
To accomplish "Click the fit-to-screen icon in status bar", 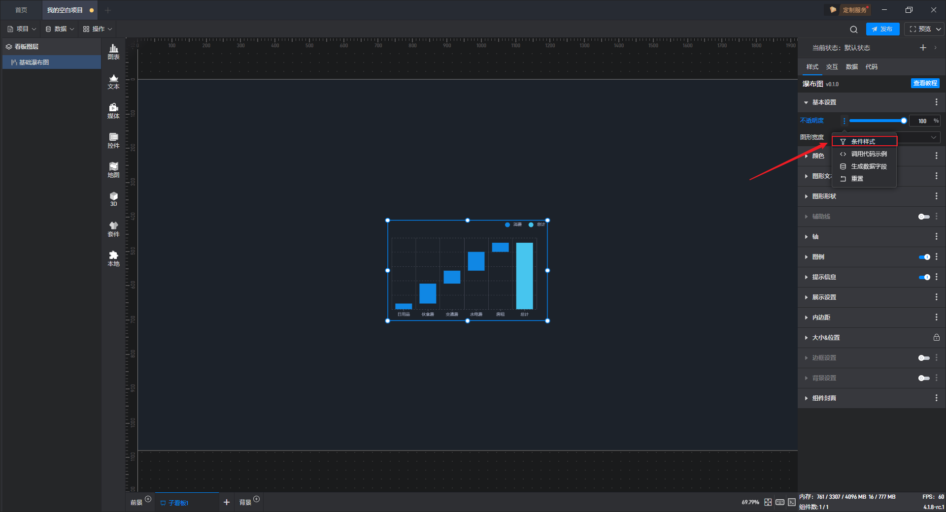I will [768, 502].
